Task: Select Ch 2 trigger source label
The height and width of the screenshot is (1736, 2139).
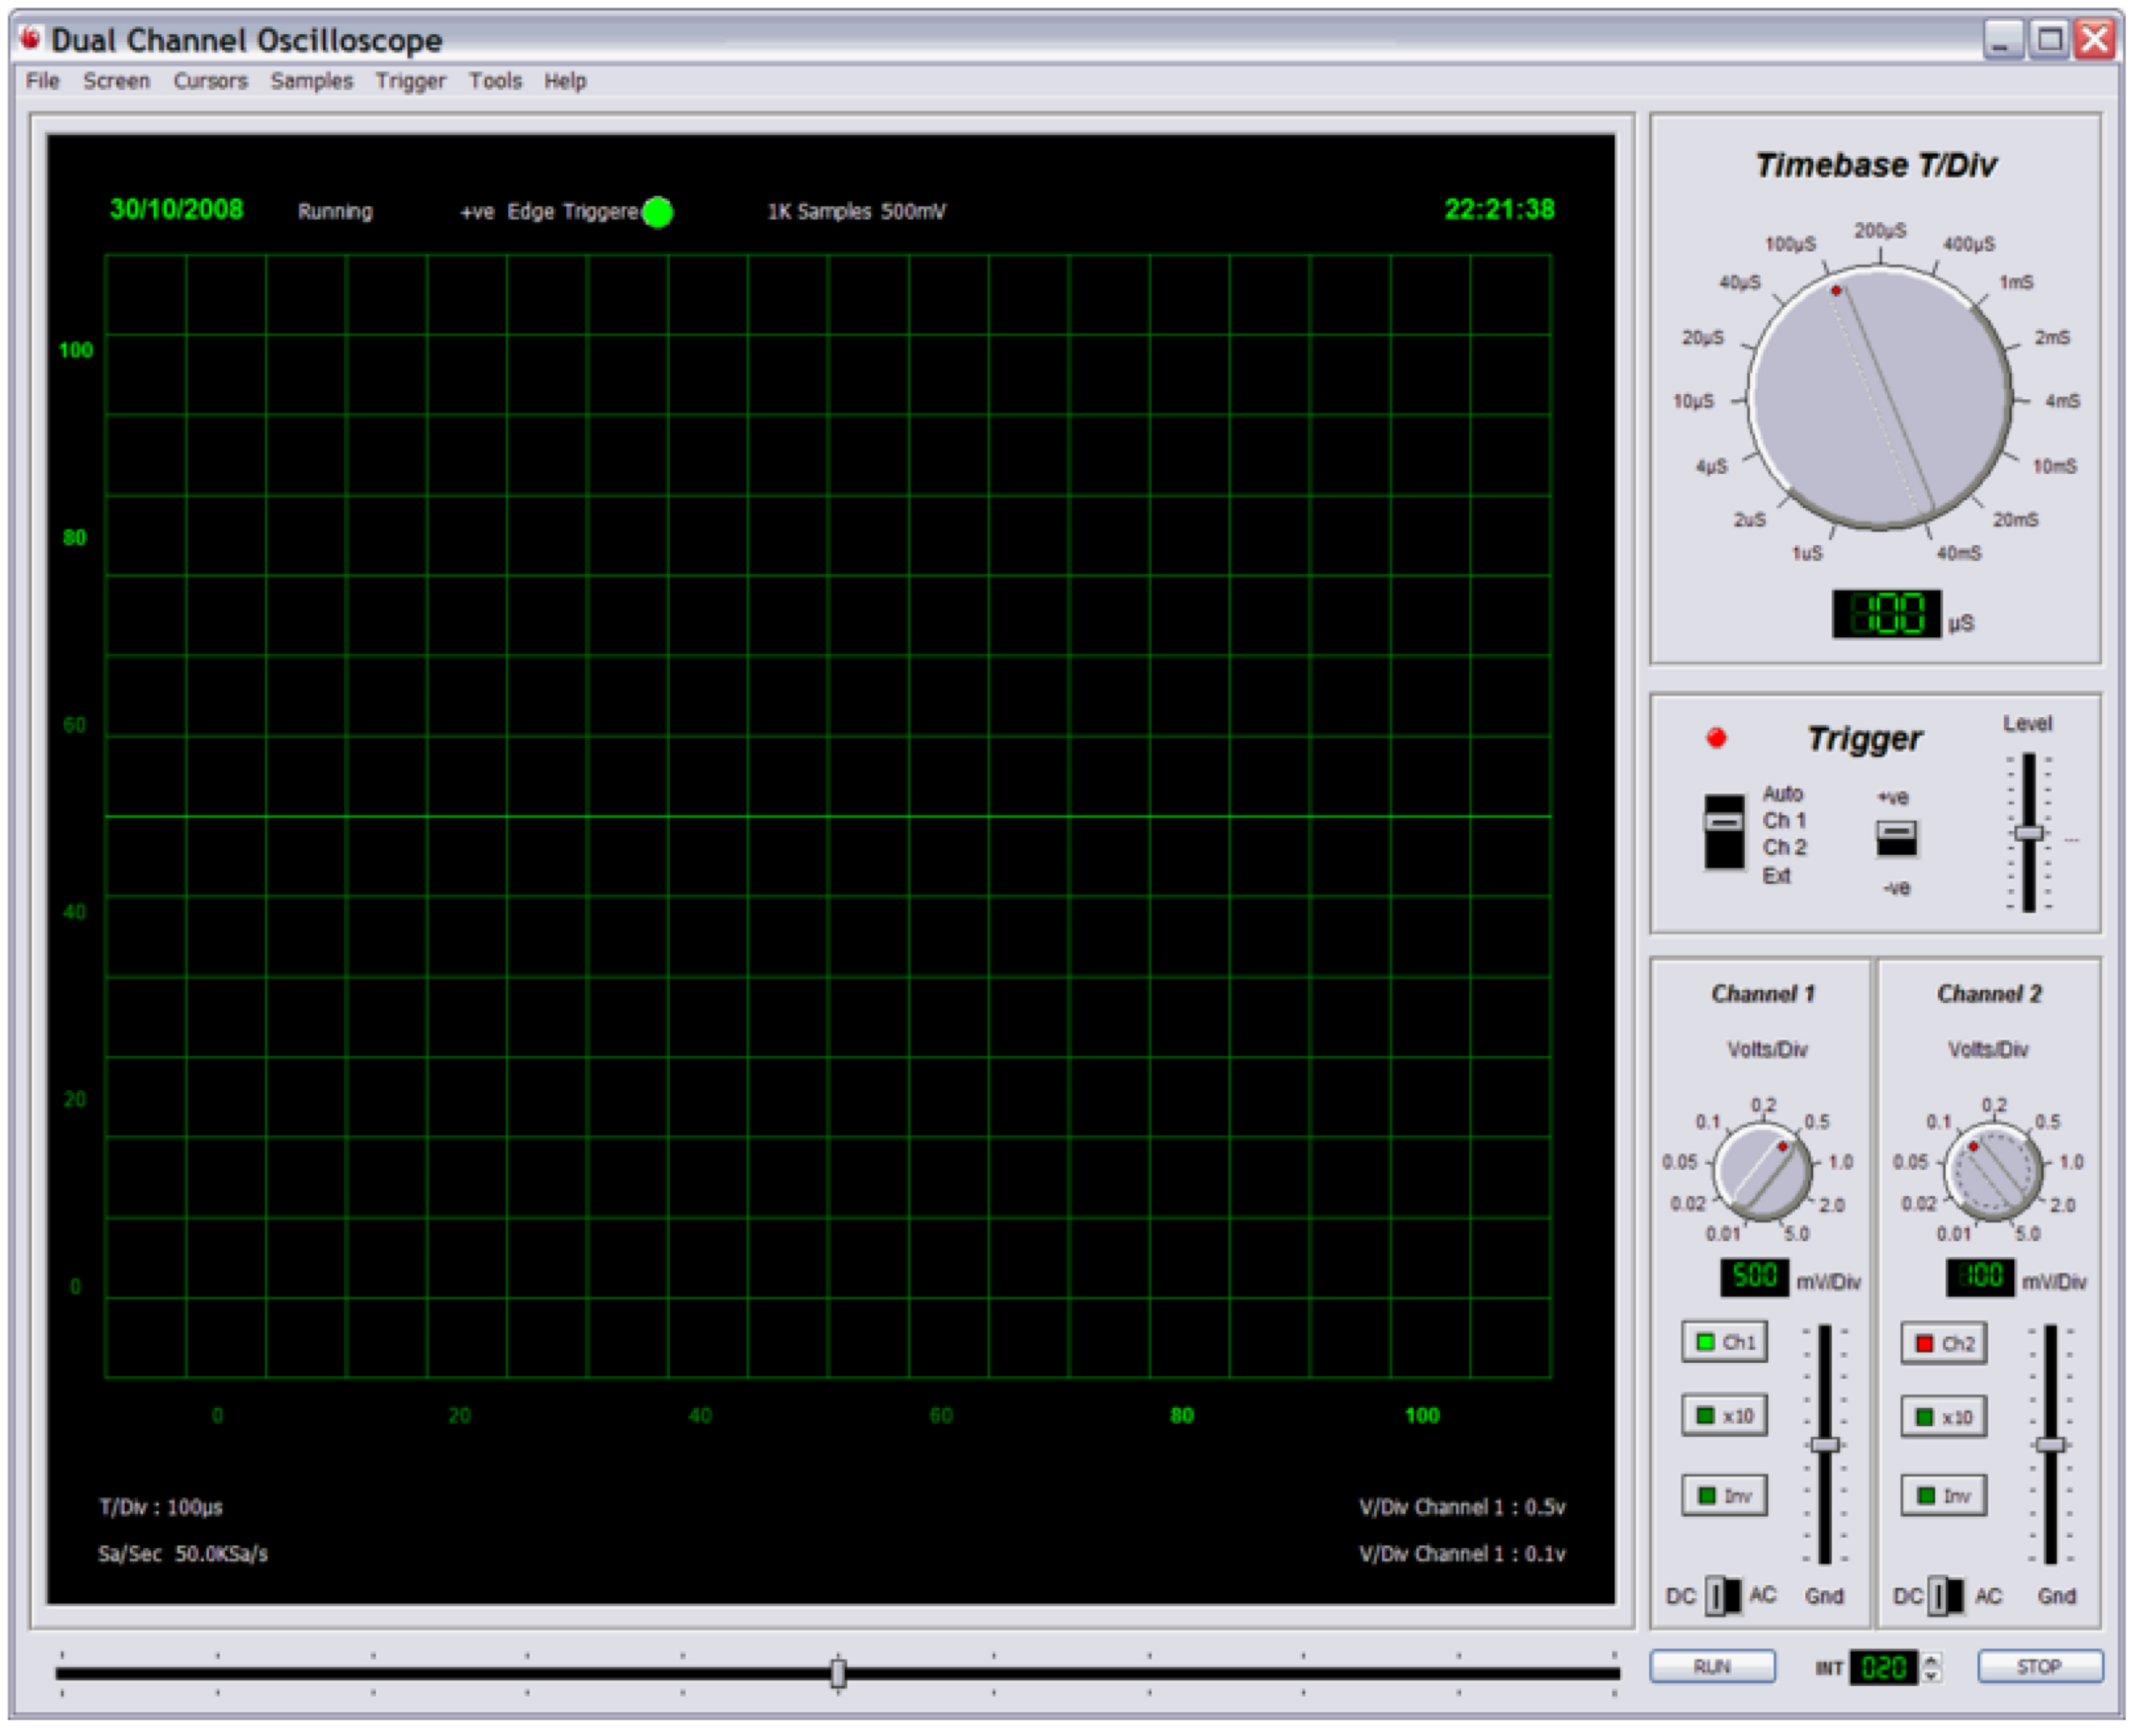Action: pos(1784,848)
